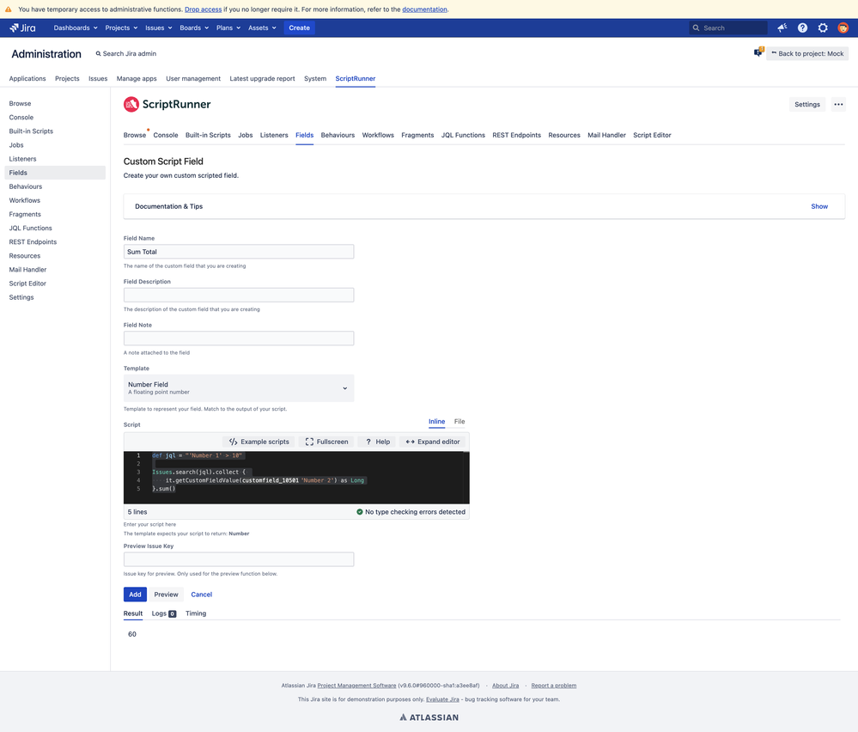
Task: Click Back to project: Mock
Action: pyautogui.click(x=807, y=53)
